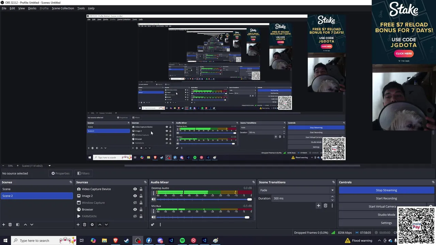Move scene down with Scenes down arrow
Viewport: 436px width, 245px height.
point(32,225)
